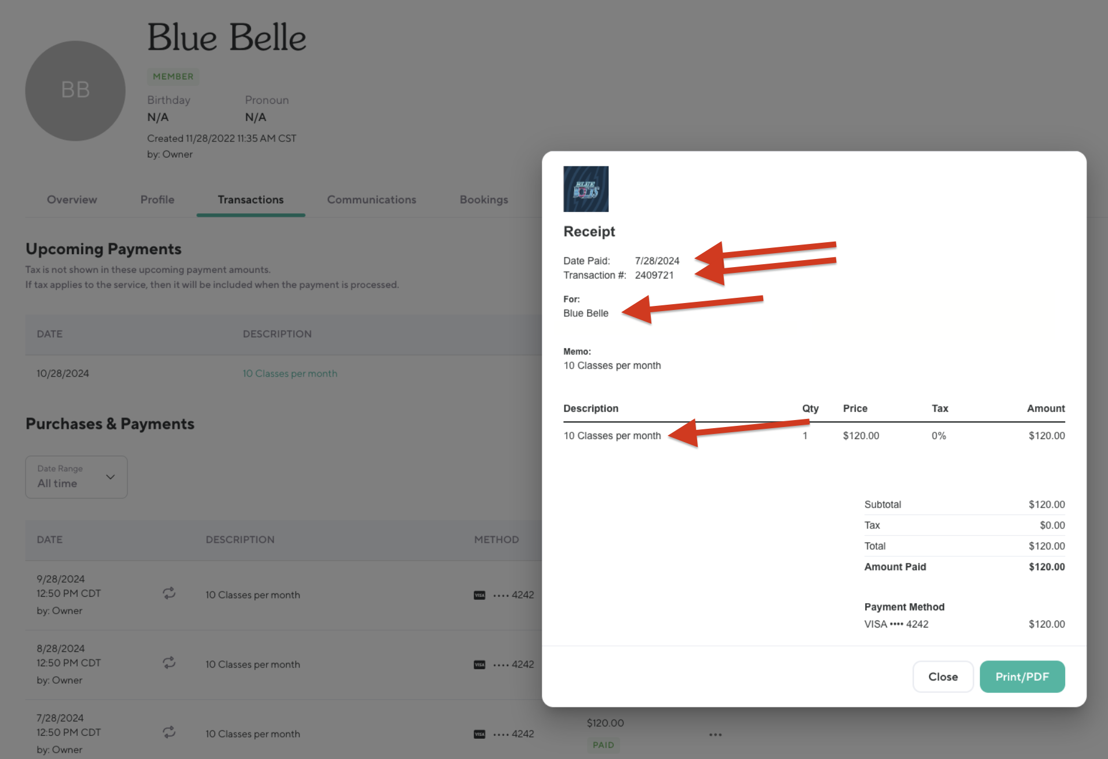Click the recurring icon on the 9/28/2024 payment
1108x759 pixels.
[169, 593]
